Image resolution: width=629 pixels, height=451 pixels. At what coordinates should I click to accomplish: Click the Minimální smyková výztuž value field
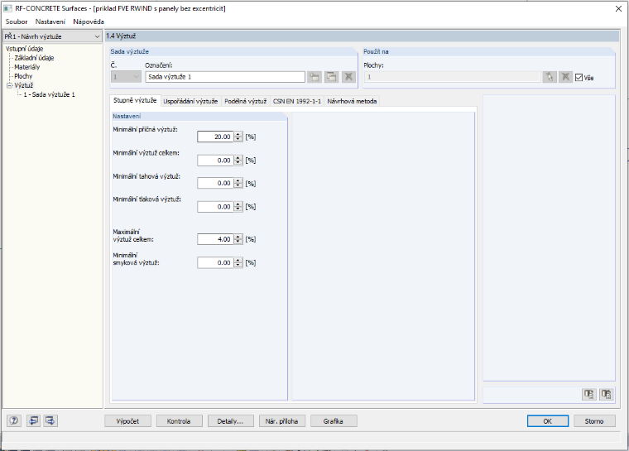pos(215,263)
